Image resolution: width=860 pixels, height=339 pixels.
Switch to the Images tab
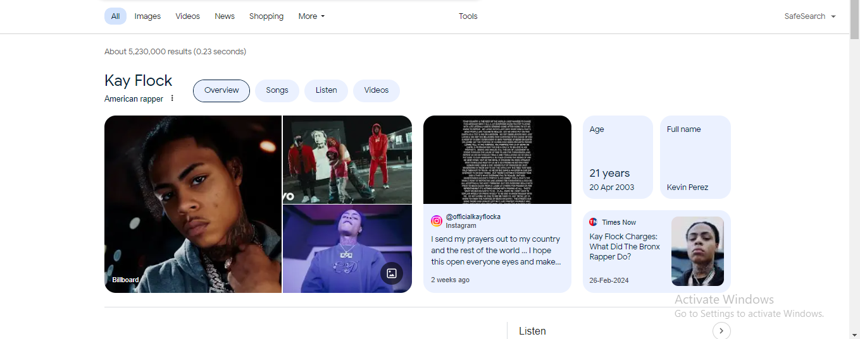coord(147,16)
